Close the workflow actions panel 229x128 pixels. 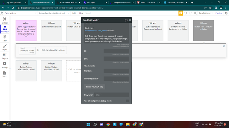pos(224,46)
